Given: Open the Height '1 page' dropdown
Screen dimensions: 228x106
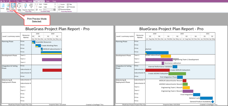Looking at the screenshot, I should coord(55,7).
